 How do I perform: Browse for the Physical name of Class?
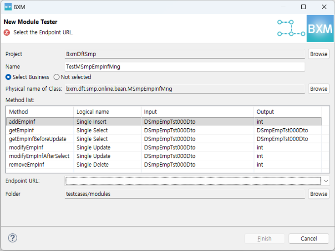click(x=319, y=89)
